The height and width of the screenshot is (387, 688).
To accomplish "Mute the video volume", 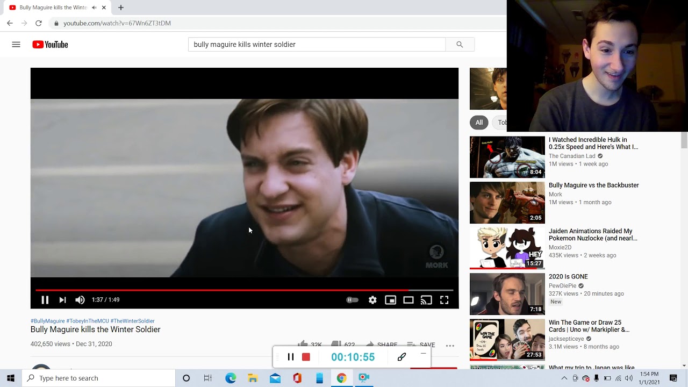I will click(80, 300).
